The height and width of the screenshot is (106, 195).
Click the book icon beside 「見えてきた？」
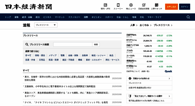coord(130,96)
